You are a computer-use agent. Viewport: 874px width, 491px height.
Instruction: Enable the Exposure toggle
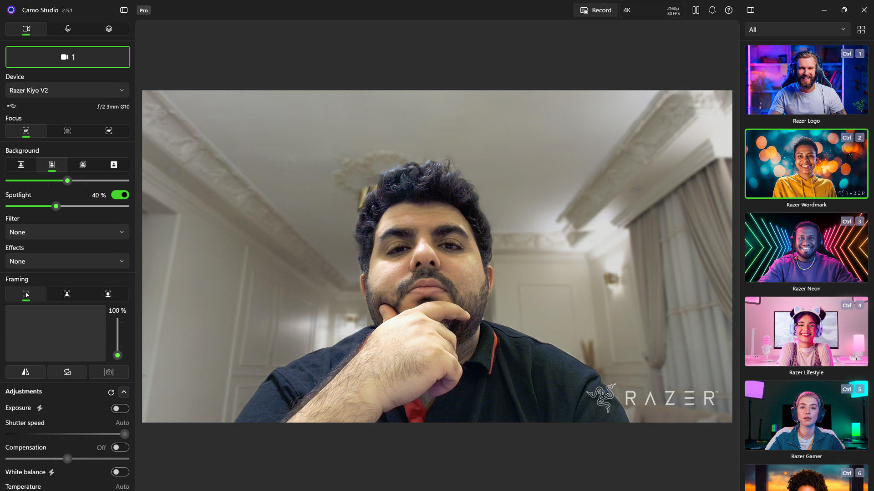click(x=120, y=408)
